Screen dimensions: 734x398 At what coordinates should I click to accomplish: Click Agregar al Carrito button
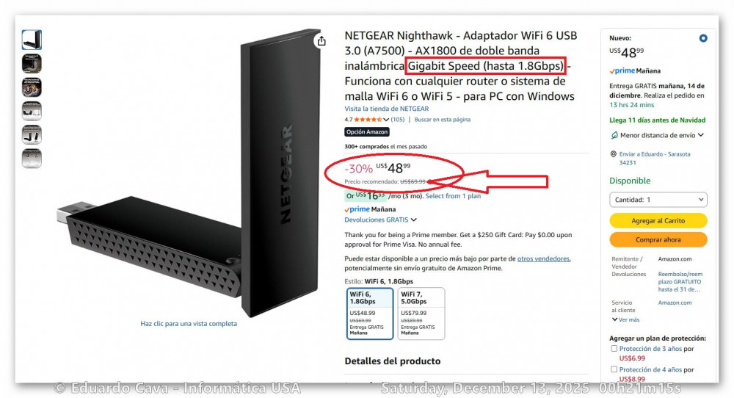click(x=658, y=220)
